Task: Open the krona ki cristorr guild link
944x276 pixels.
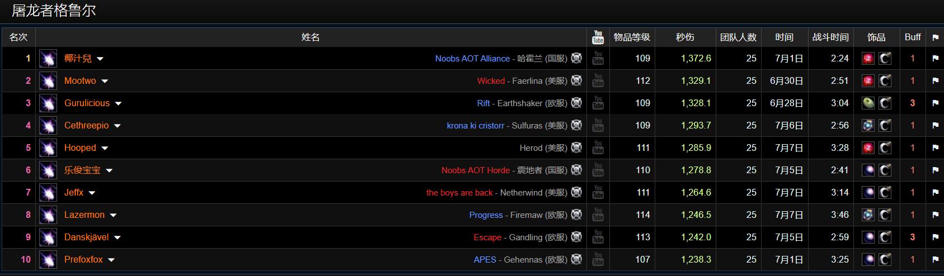Action: 476,126
